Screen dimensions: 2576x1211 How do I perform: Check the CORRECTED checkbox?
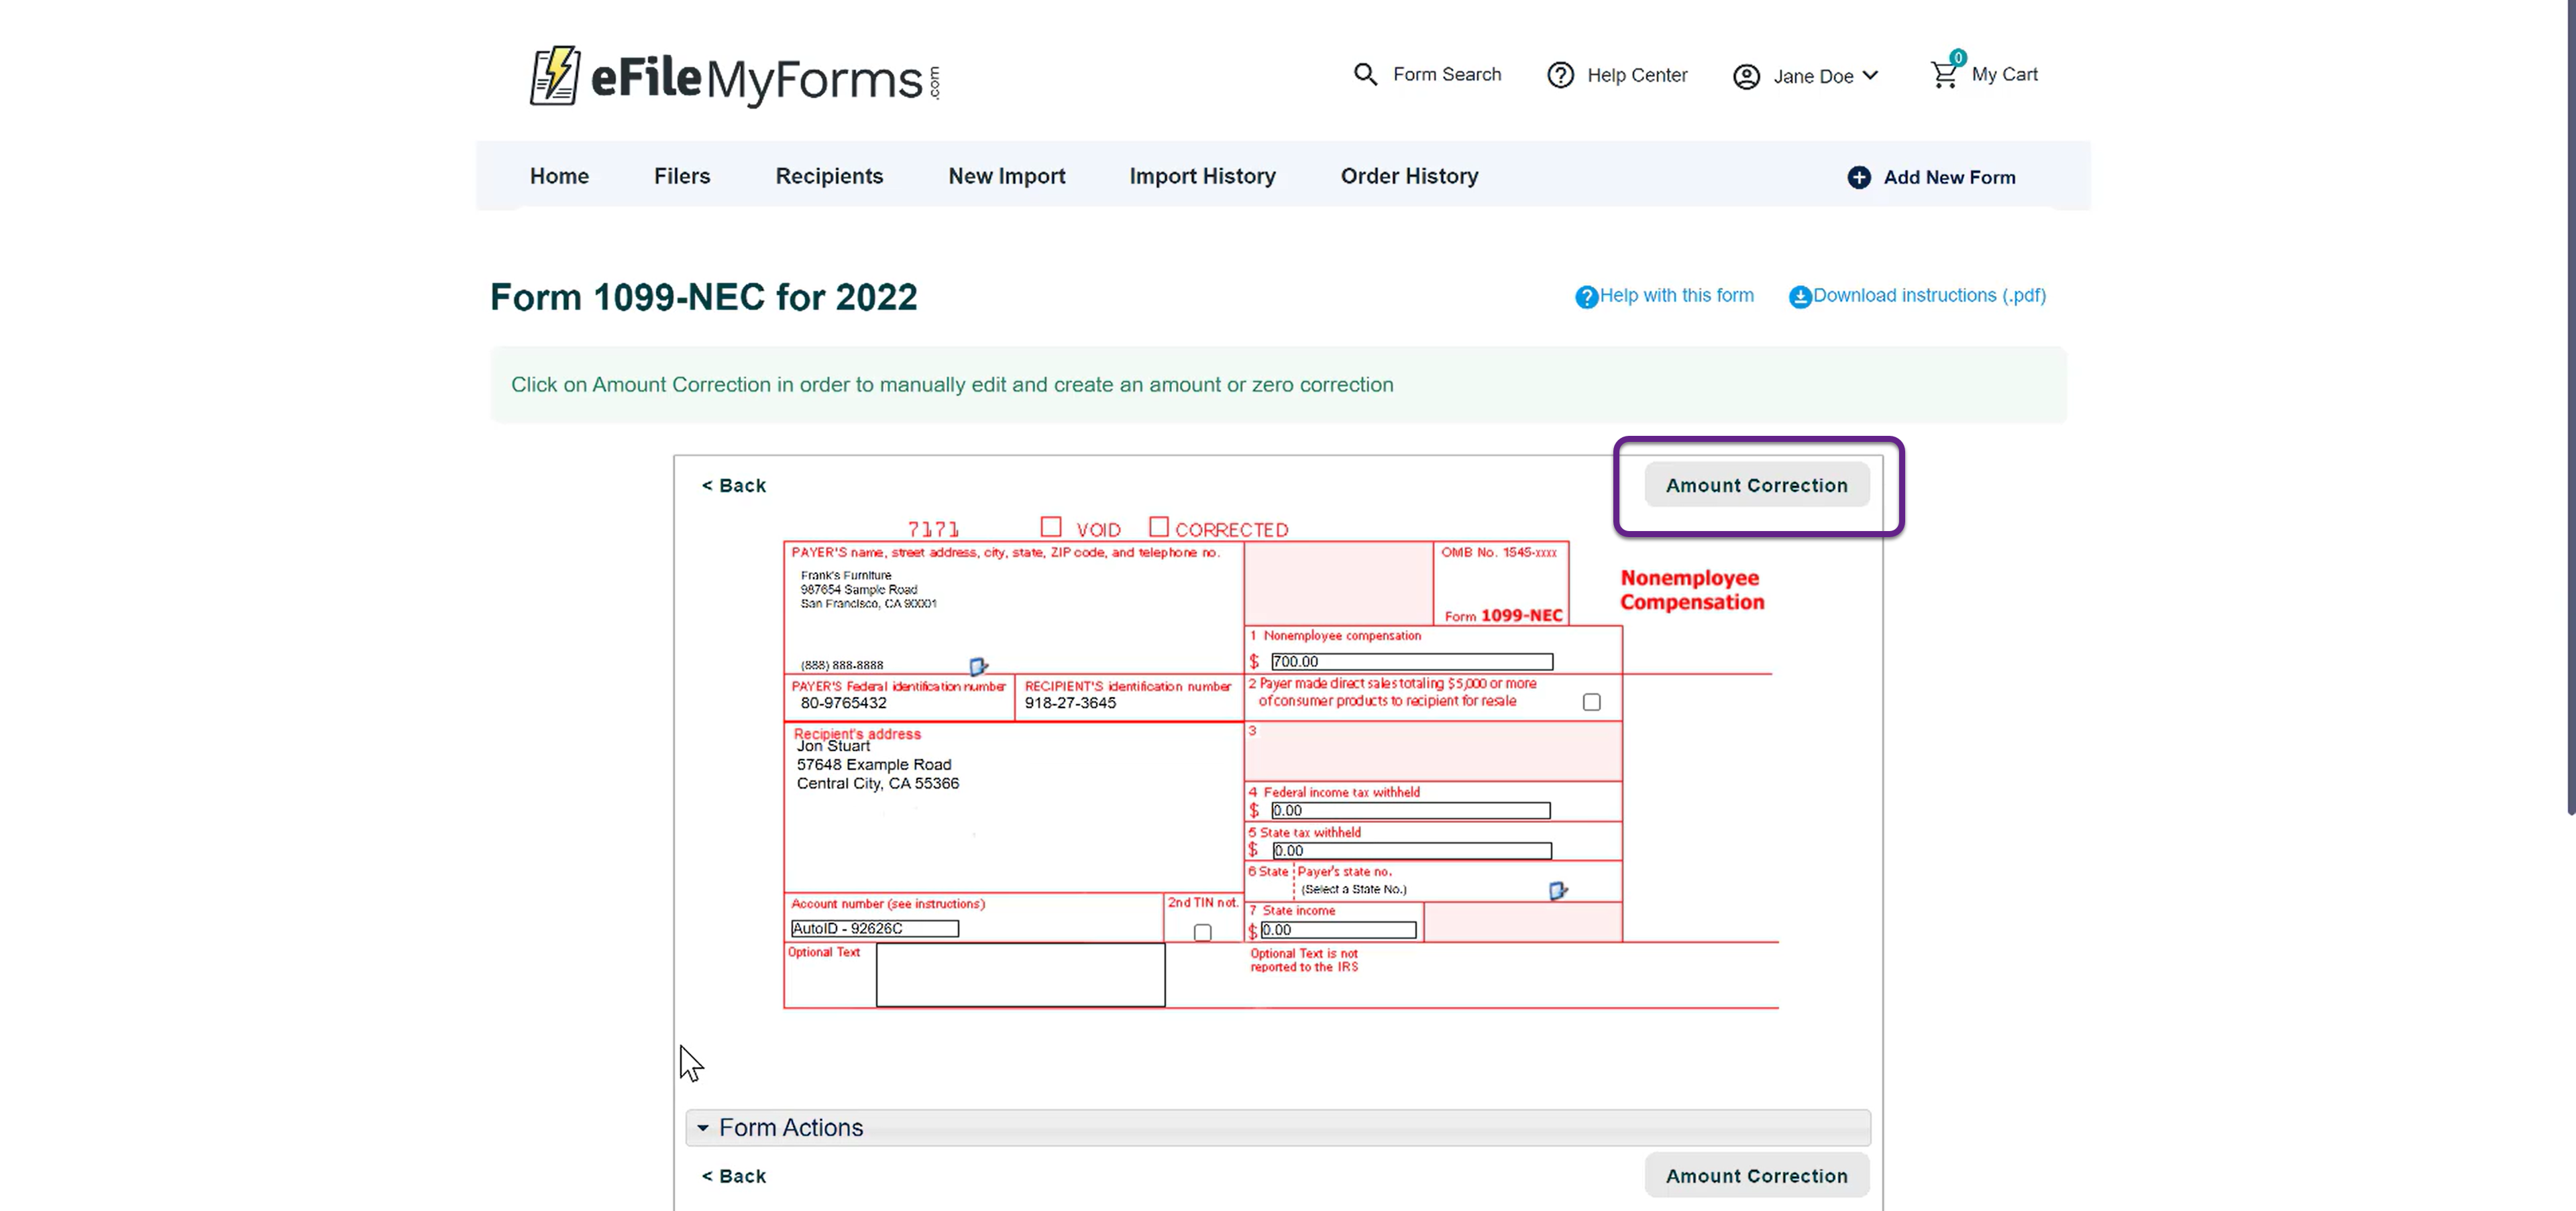pyautogui.click(x=1158, y=526)
